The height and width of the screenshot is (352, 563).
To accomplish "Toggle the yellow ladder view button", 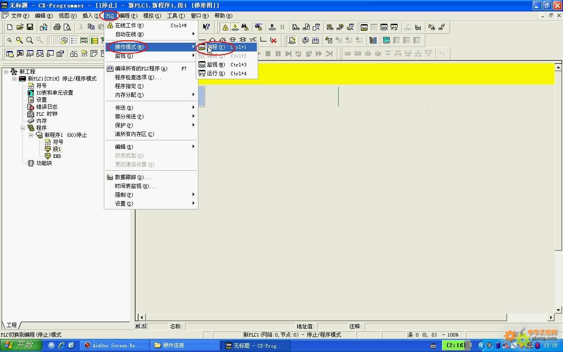I will 94,40.
